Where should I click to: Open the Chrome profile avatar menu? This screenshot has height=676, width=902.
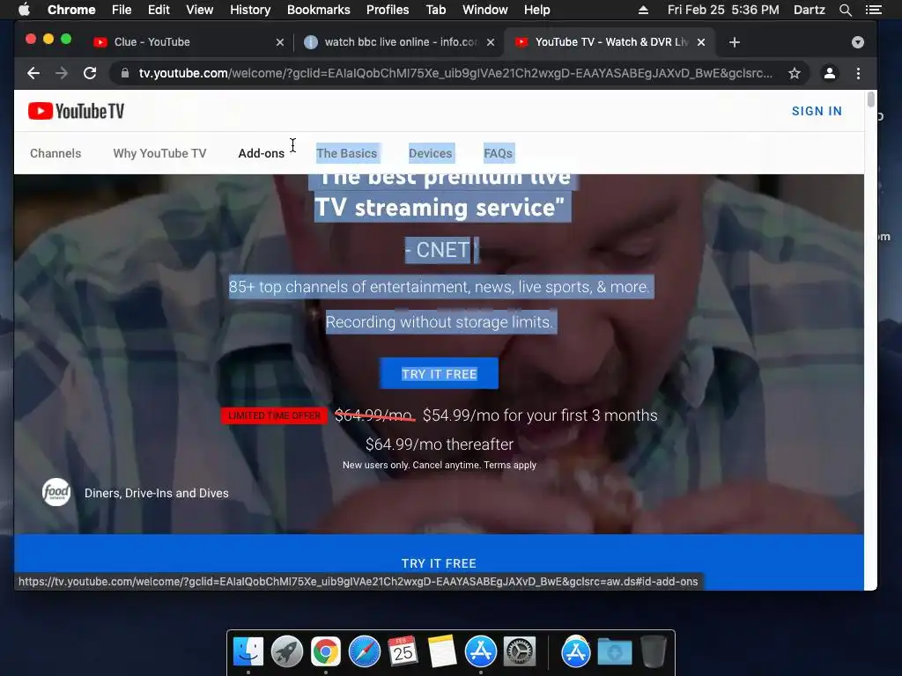click(x=830, y=73)
